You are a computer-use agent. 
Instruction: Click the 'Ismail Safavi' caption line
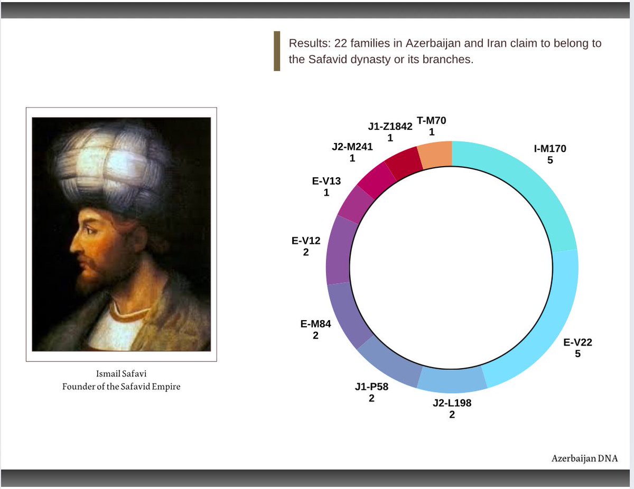(122, 374)
